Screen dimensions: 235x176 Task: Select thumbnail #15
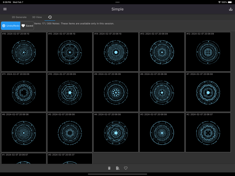(70, 52)
